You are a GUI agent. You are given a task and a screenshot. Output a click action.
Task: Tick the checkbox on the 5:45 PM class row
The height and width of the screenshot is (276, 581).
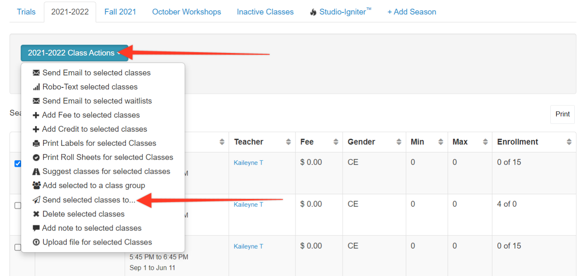tap(18, 247)
